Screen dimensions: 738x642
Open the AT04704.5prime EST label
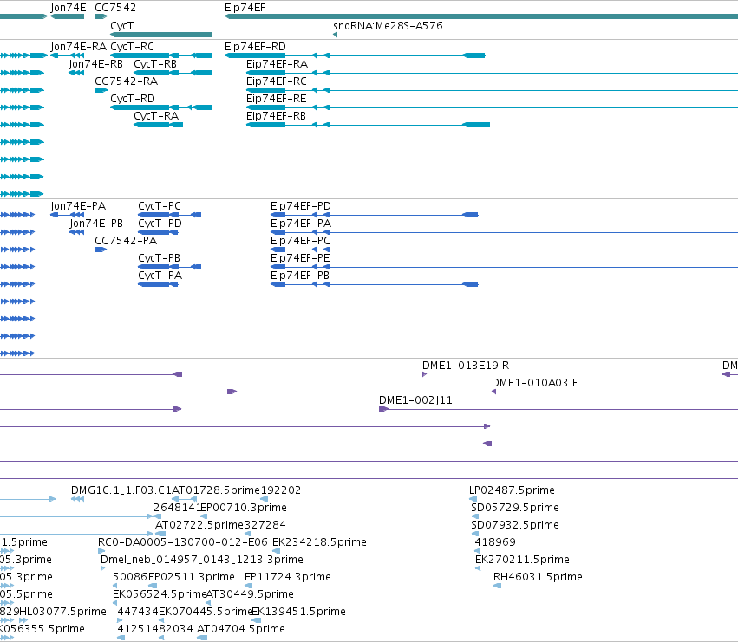click(x=241, y=629)
